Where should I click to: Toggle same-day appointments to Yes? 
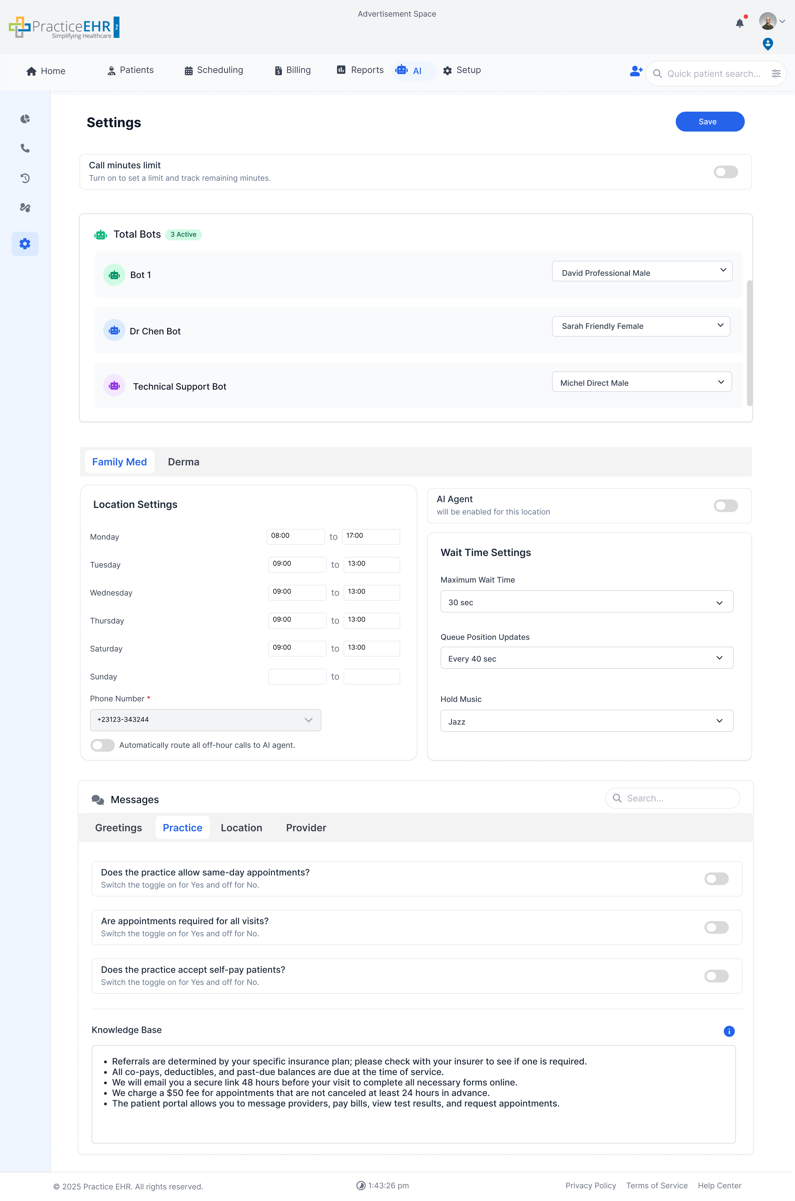tap(716, 879)
